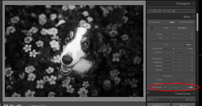
Task: Open the WB As Shot dropdown
Action: (183, 28)
